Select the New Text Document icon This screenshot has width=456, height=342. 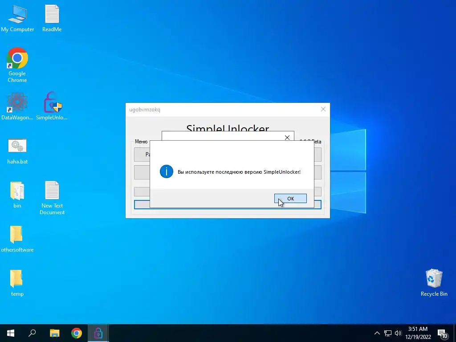[x=52, y=198]
